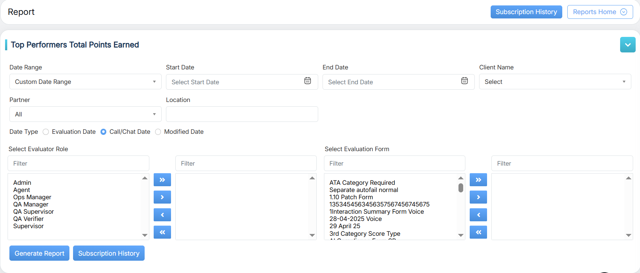
Task: Click the evaluation form list scrollbar thumb
Action: coord(461,188)
